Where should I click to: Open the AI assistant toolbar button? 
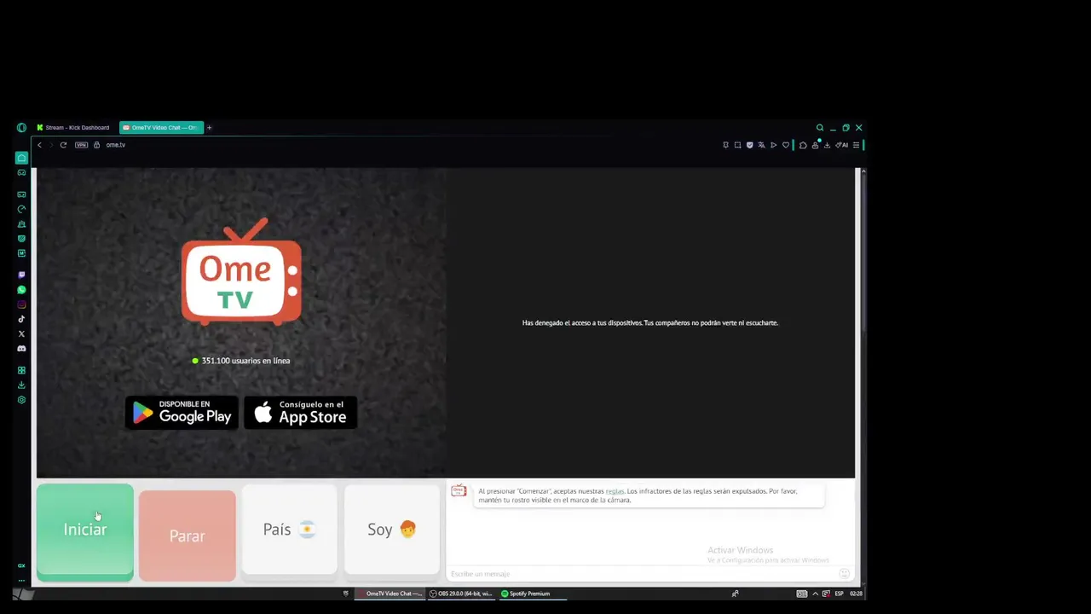pos(842,145)
